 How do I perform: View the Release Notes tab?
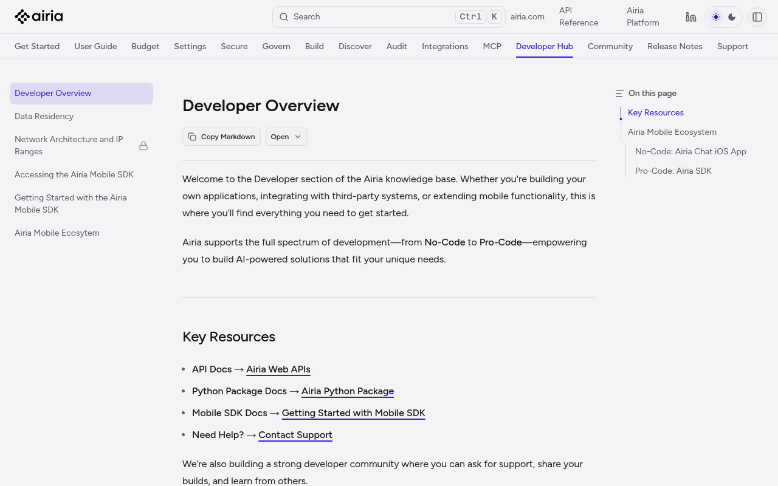(x=675, y=46)
